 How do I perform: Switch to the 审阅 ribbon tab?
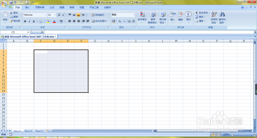click(72, 7)
